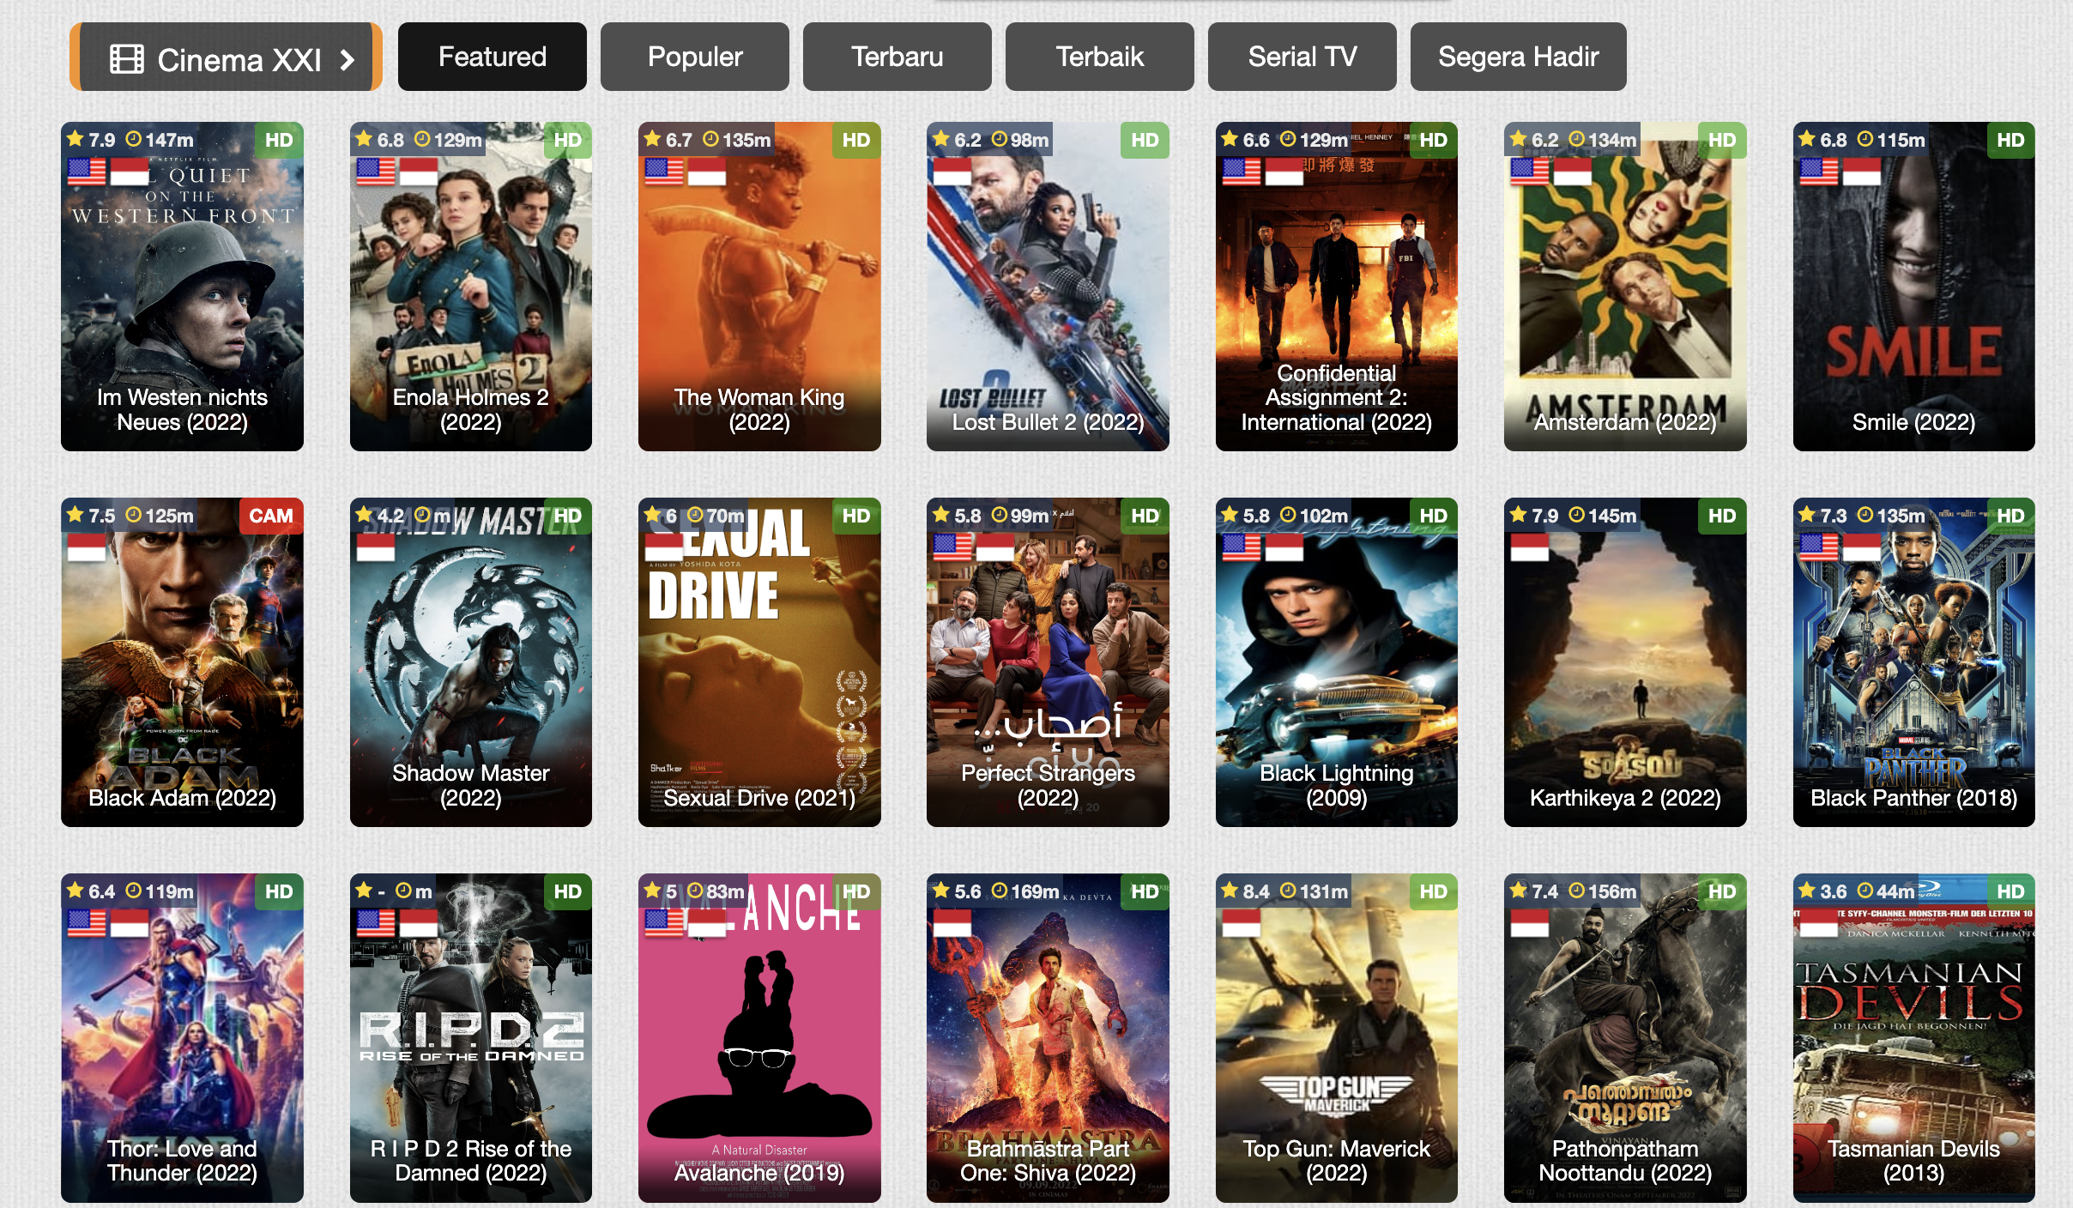Open the Sexual Drive (2021) card
The height and width of the screenshot is (1208, 2073).
click(x=759, y=662)
